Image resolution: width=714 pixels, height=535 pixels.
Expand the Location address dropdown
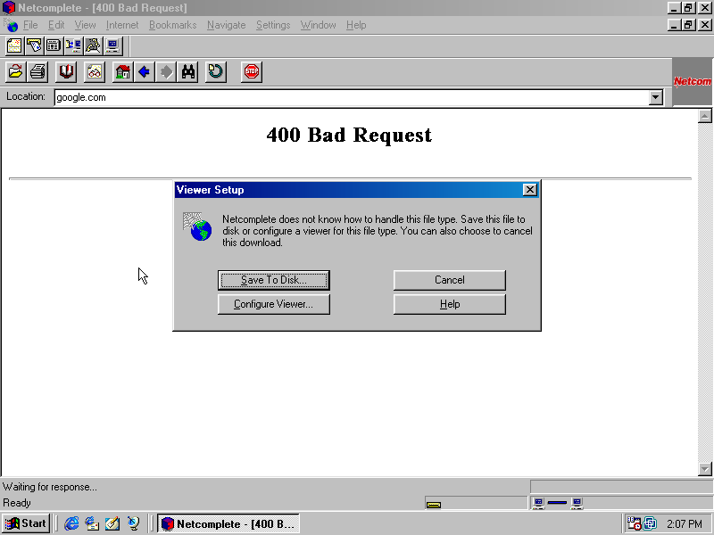click(x=656, y=97)
